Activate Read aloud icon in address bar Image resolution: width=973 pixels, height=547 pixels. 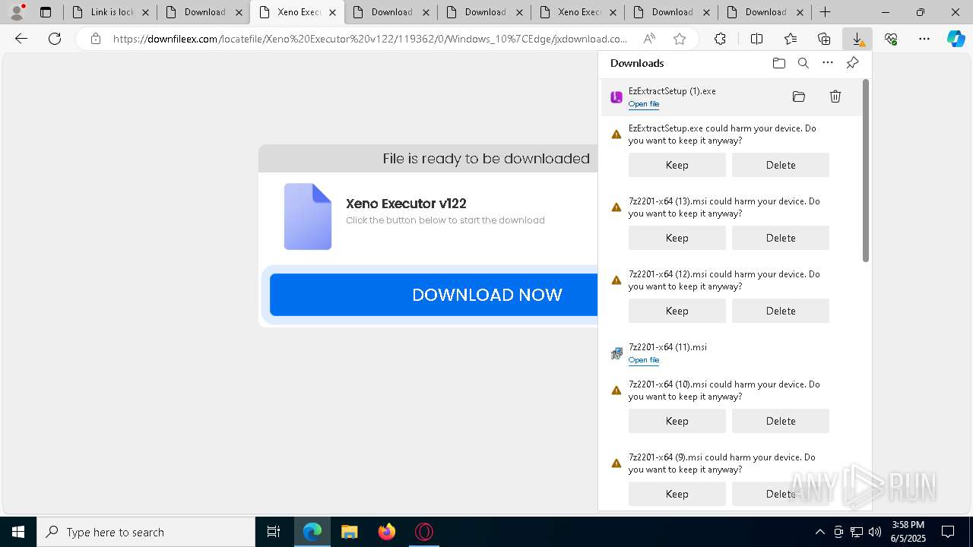[649, 39]
